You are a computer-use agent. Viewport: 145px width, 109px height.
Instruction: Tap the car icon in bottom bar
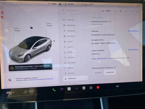point(8,92)
